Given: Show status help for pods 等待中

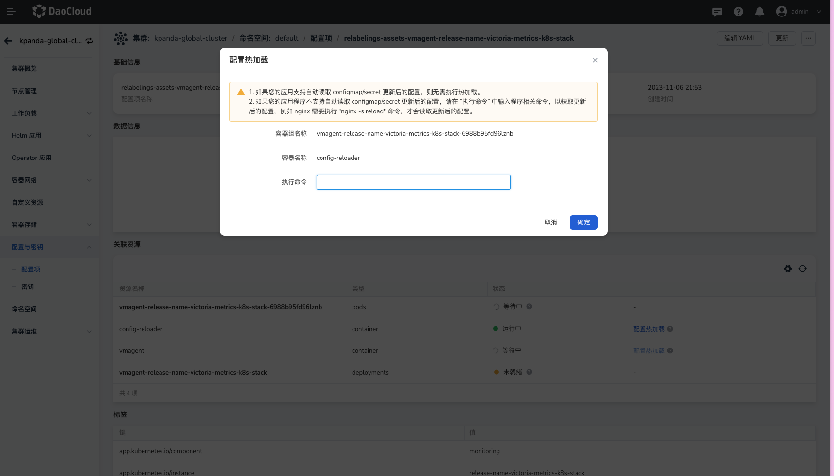Looking at the screenshot, I should pos(529,307).
